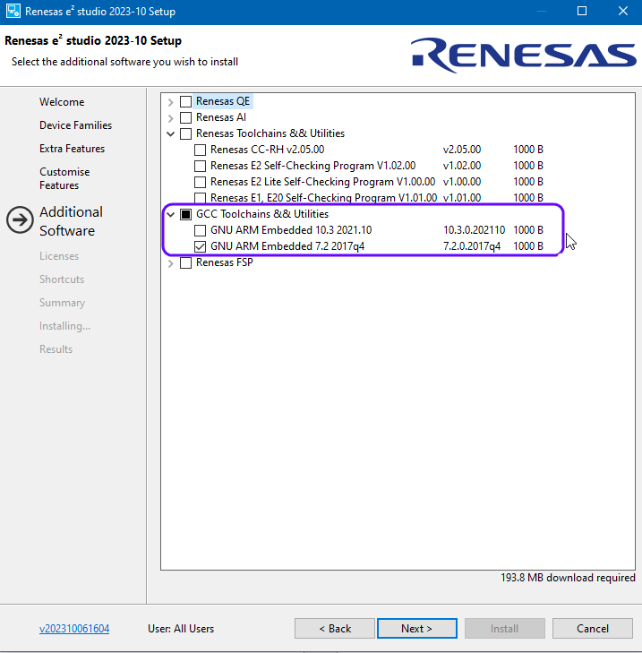The image size is (642, 653).
Task: Enable the Renesas AI checkbox
Action: click(186, 117)
